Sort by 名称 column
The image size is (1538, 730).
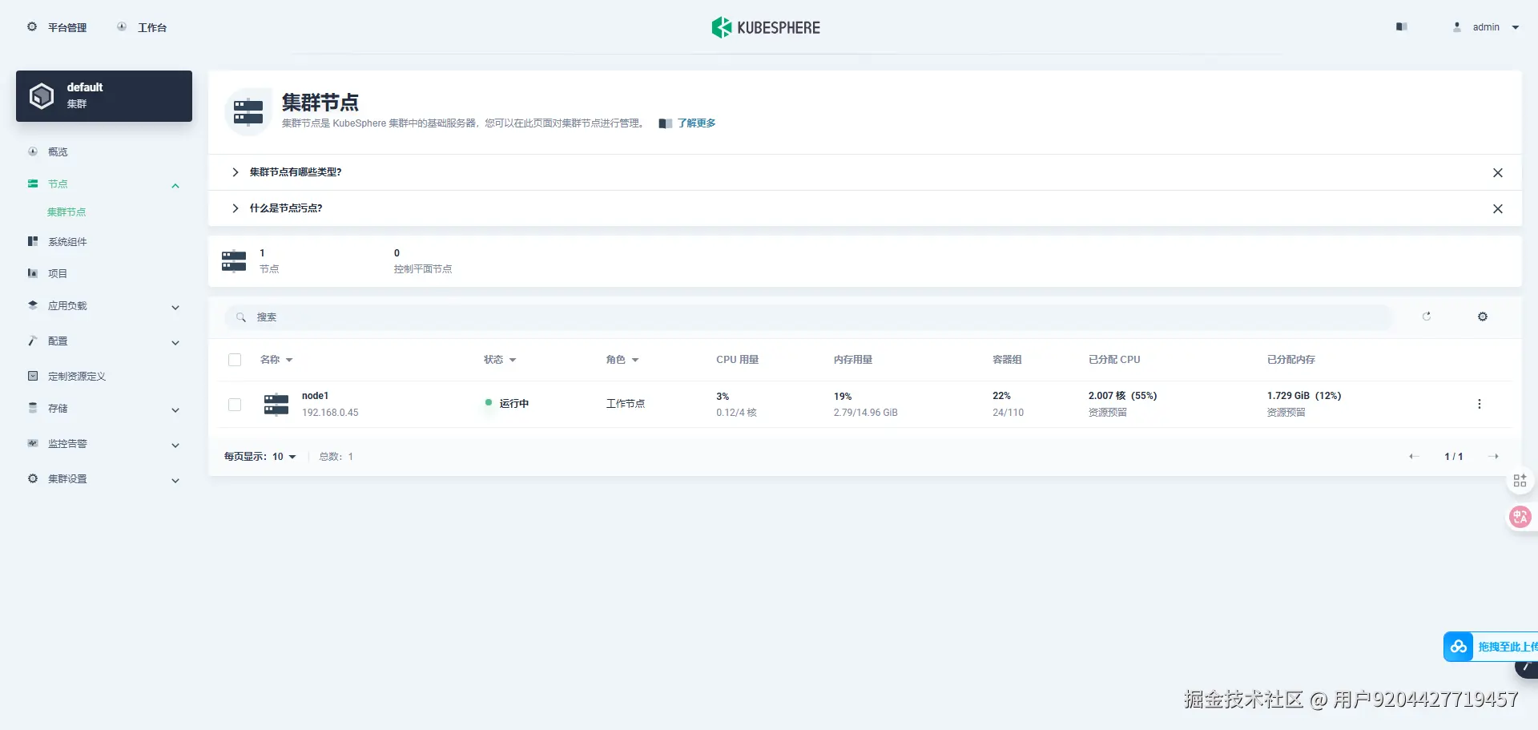point(276,360)
